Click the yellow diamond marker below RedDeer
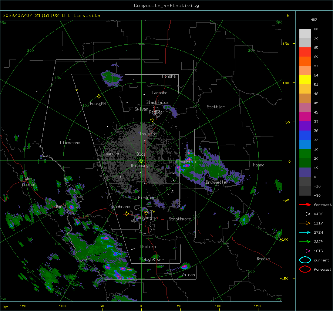Image resolution: width=333 pixels, height=311 pixels. [x=152, y=120]
